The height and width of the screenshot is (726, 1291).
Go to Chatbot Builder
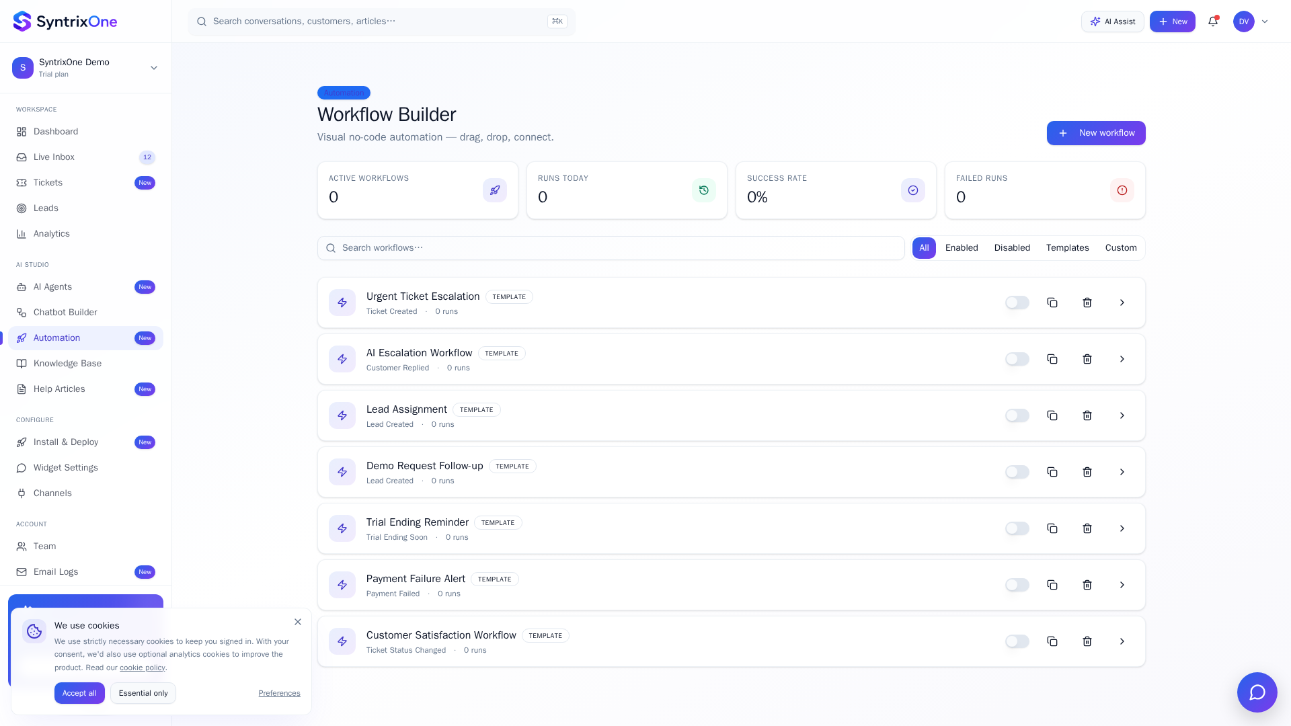(x=85, y=313)
